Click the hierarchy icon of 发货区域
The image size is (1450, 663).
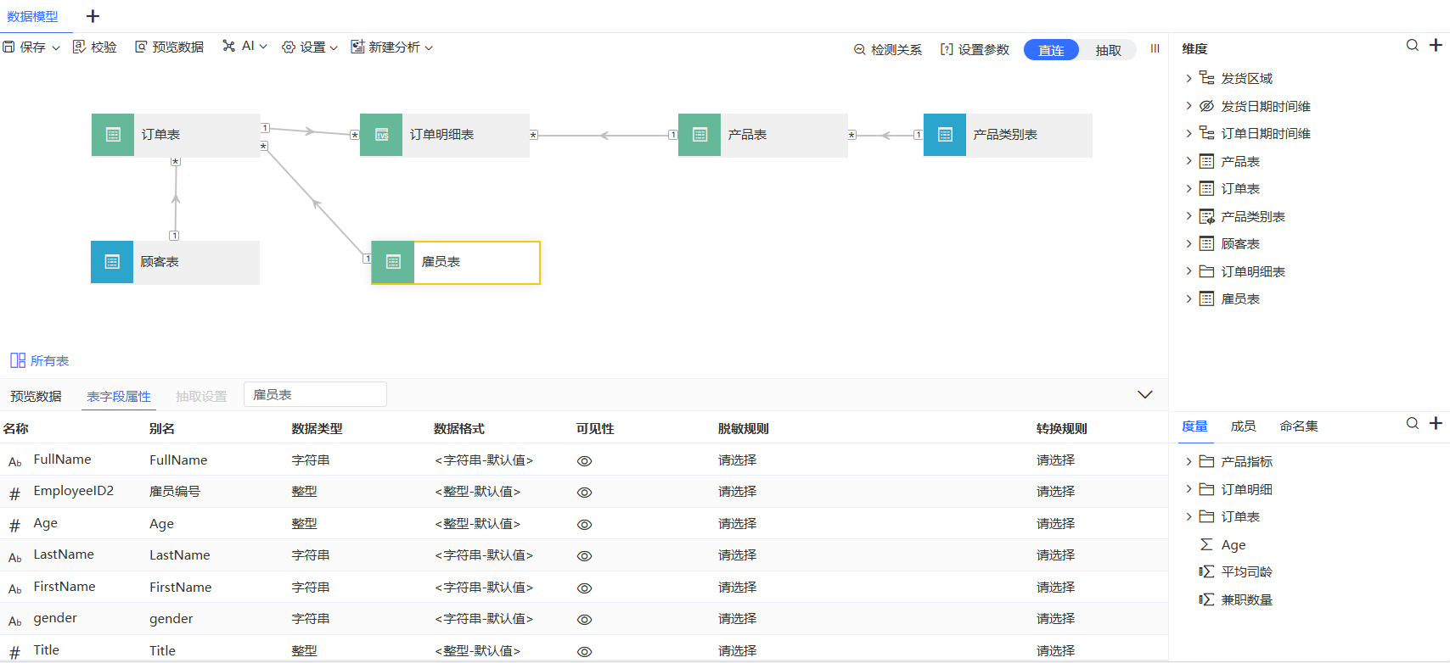tap(1206, 78)
